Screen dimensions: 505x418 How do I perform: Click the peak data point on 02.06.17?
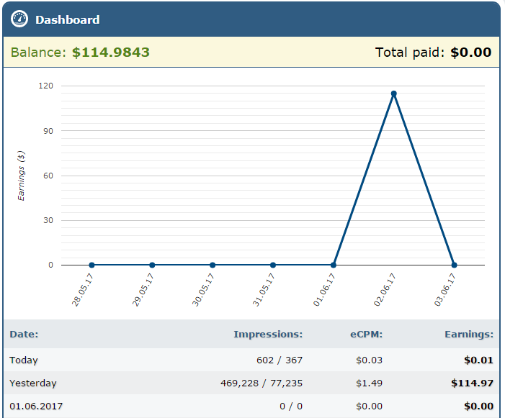[x=393, y=94]
